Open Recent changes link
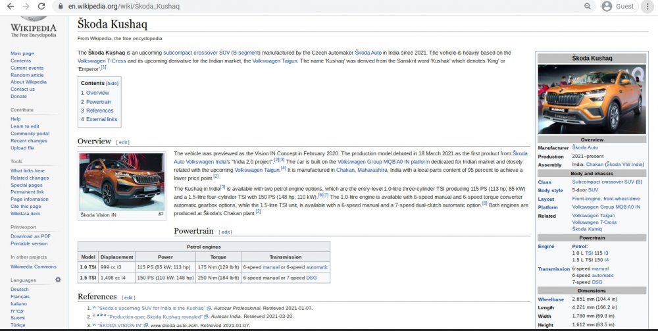Viewport: 658px width, 331px height. tap(29, 141)
